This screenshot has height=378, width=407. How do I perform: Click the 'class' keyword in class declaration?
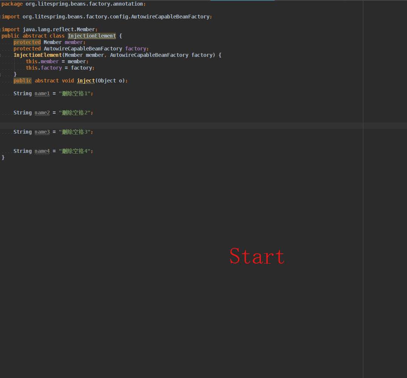pos(57,36)
